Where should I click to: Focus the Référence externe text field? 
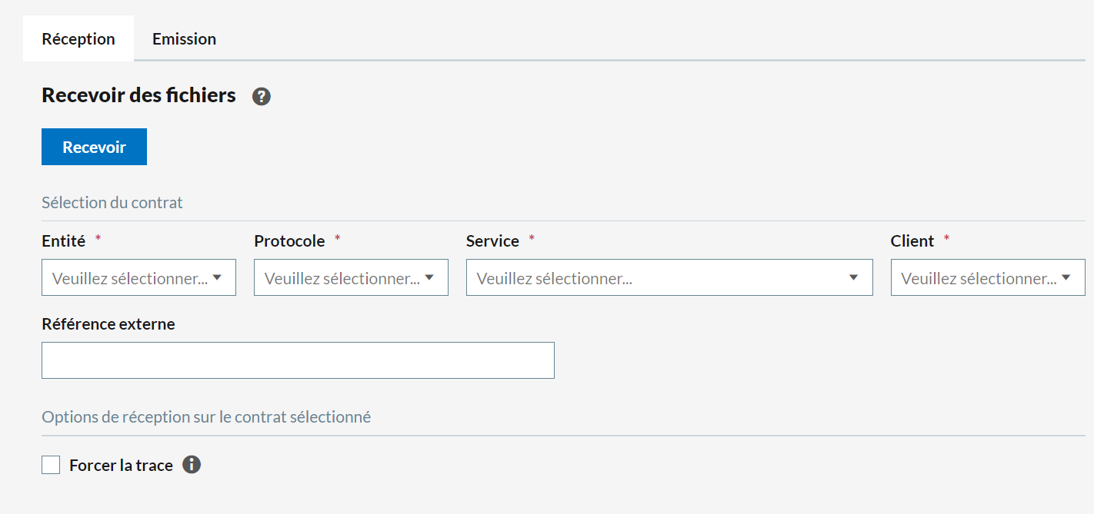point(298,360)
